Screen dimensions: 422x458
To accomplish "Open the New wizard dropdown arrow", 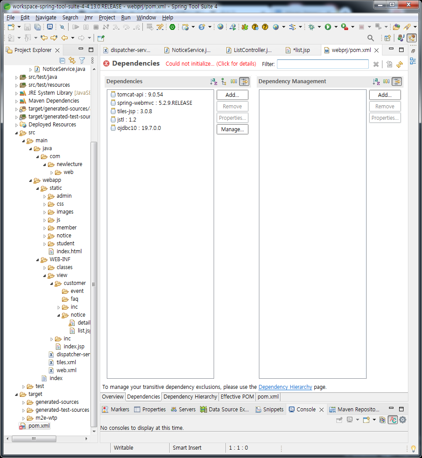I will [19, 27].
